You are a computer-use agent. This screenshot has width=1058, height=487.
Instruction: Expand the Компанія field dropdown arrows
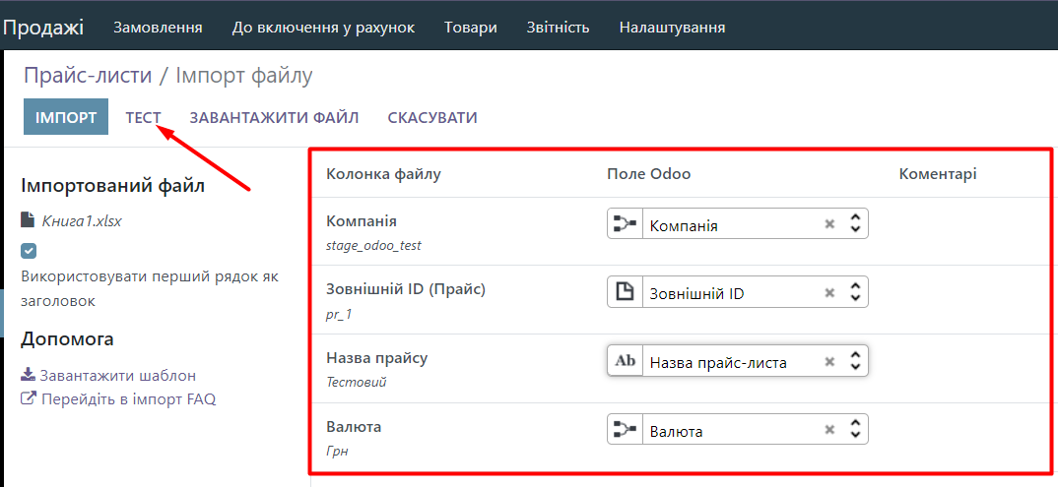(x=855, y=224)
